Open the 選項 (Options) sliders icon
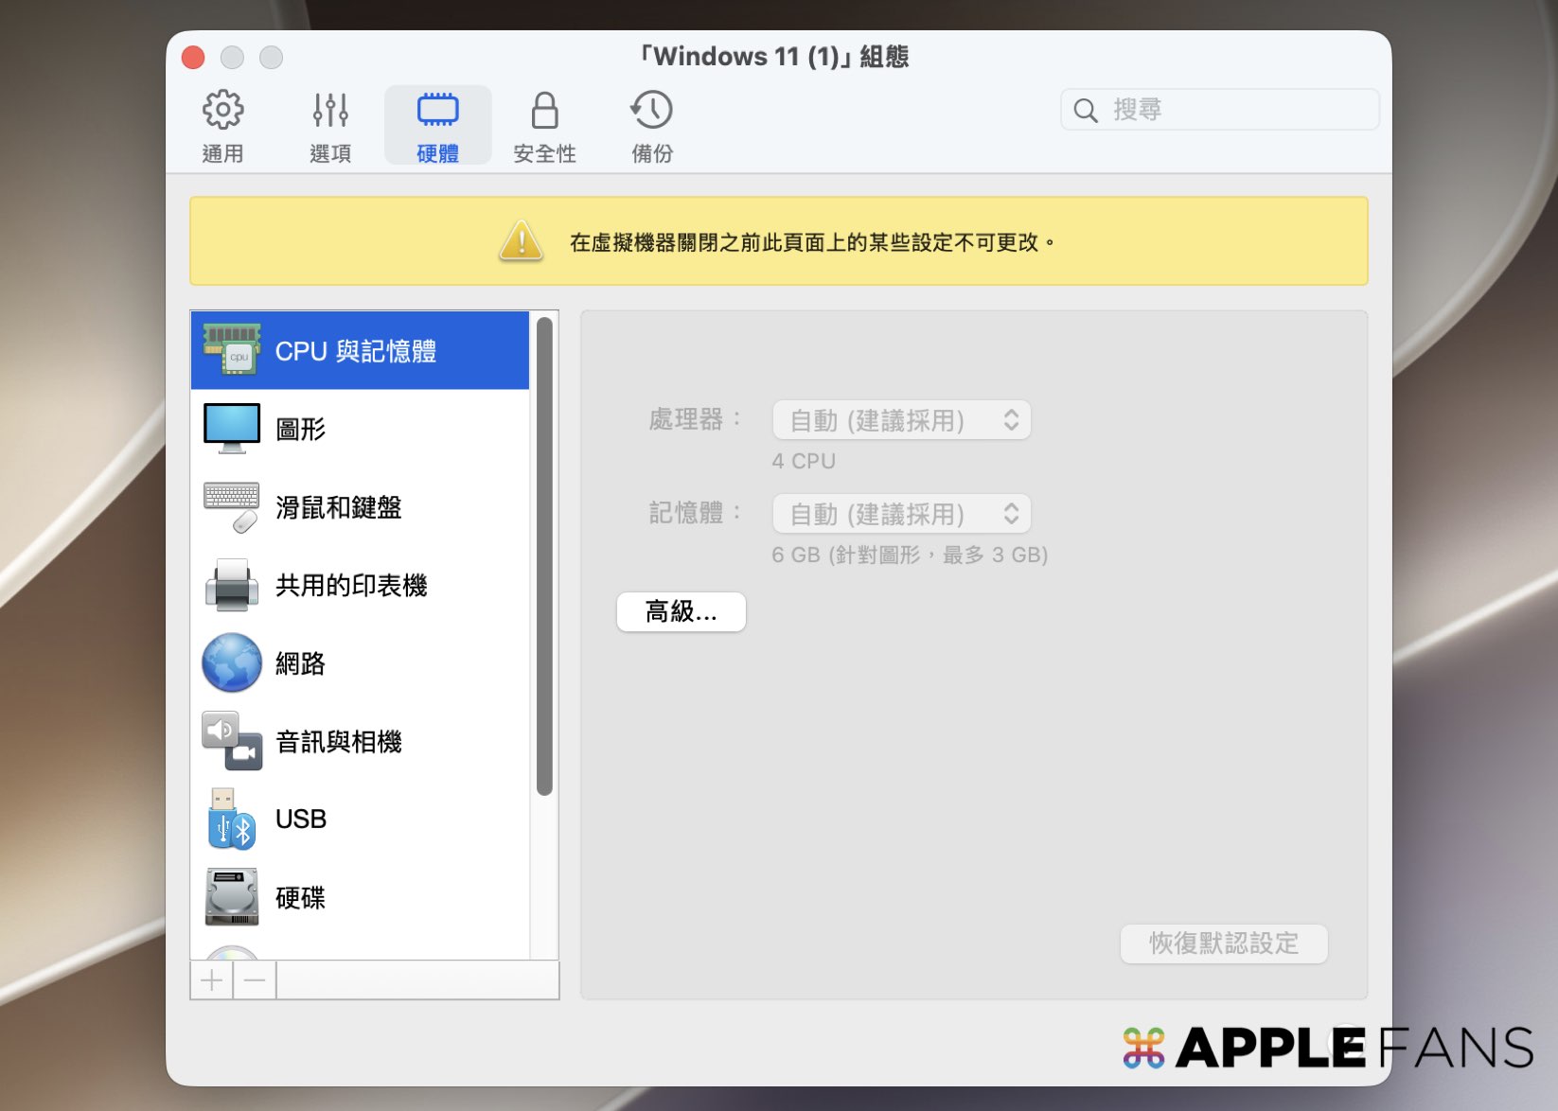The width and height of the screenshot is (1558, 1111). point(330,110)
